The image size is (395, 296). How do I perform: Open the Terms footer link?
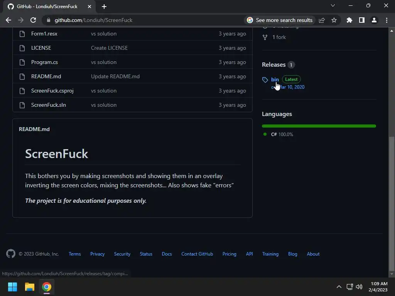coord(75,254)
